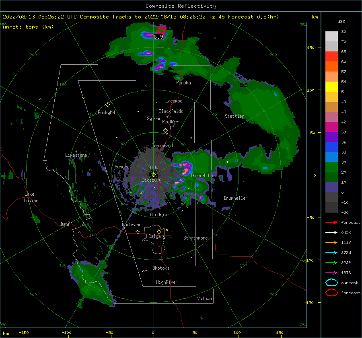This screenshot has height=338, width=362.
Task: Click the Ponoka city label
Action: (x=183, y=83)
